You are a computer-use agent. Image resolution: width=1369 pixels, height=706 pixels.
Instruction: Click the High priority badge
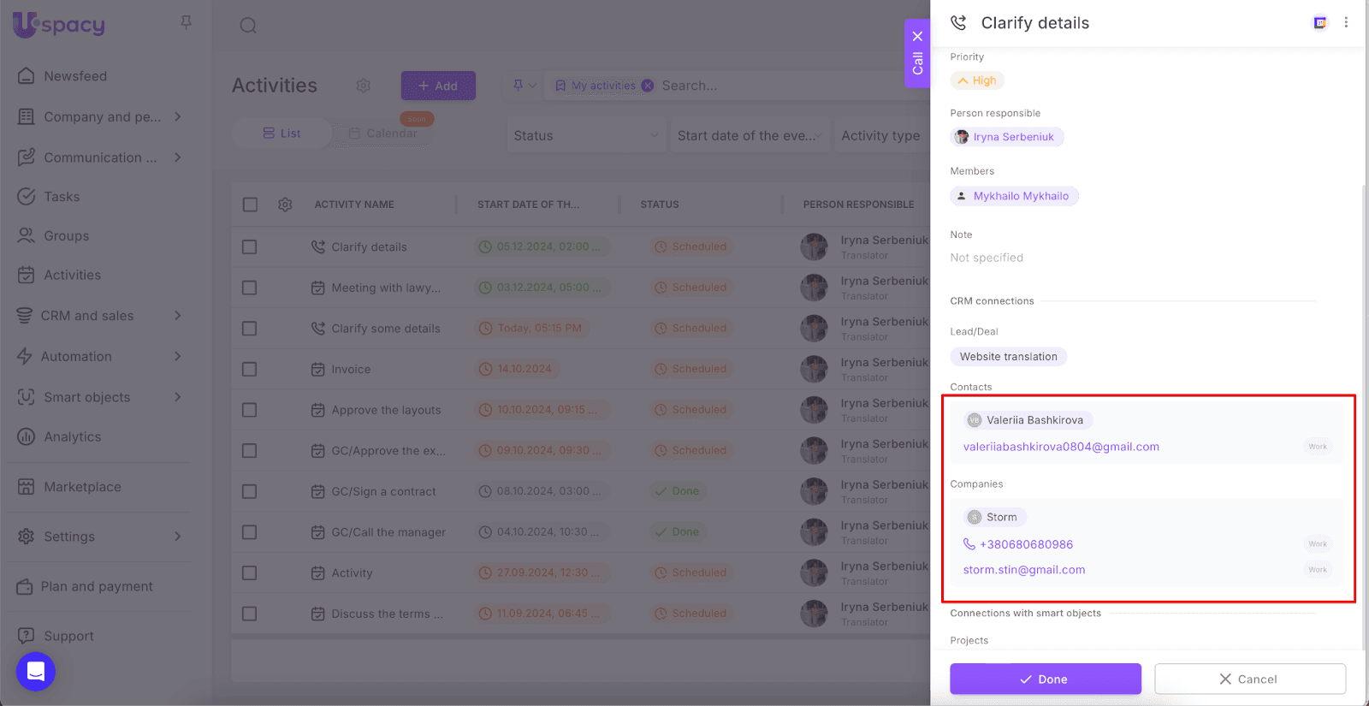[977, 80]
